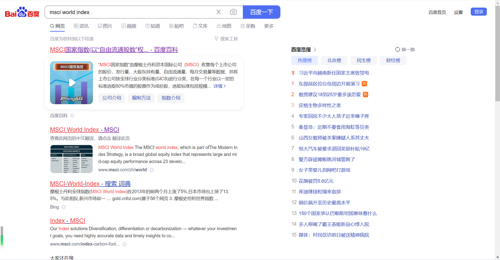Screen dimensions: 500x260
Task: Open 搜索工具 filter options
Action: (x=226, y=39)
